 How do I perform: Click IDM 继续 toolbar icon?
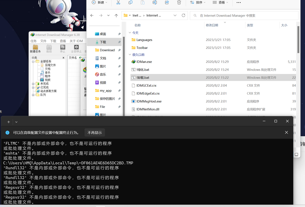tap(49, 49)
